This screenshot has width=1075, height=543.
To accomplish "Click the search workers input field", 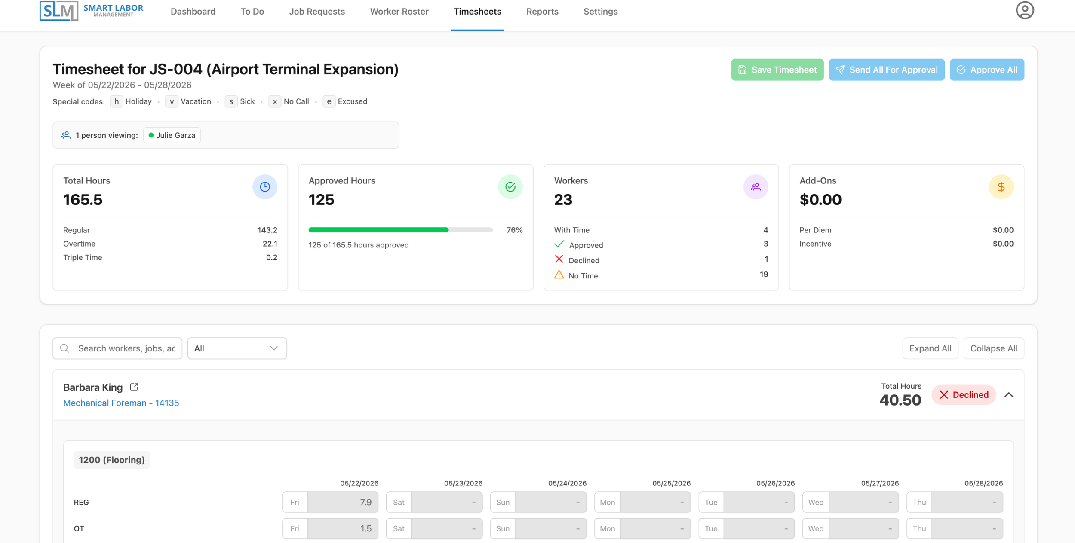I will [x=117, y=348].
